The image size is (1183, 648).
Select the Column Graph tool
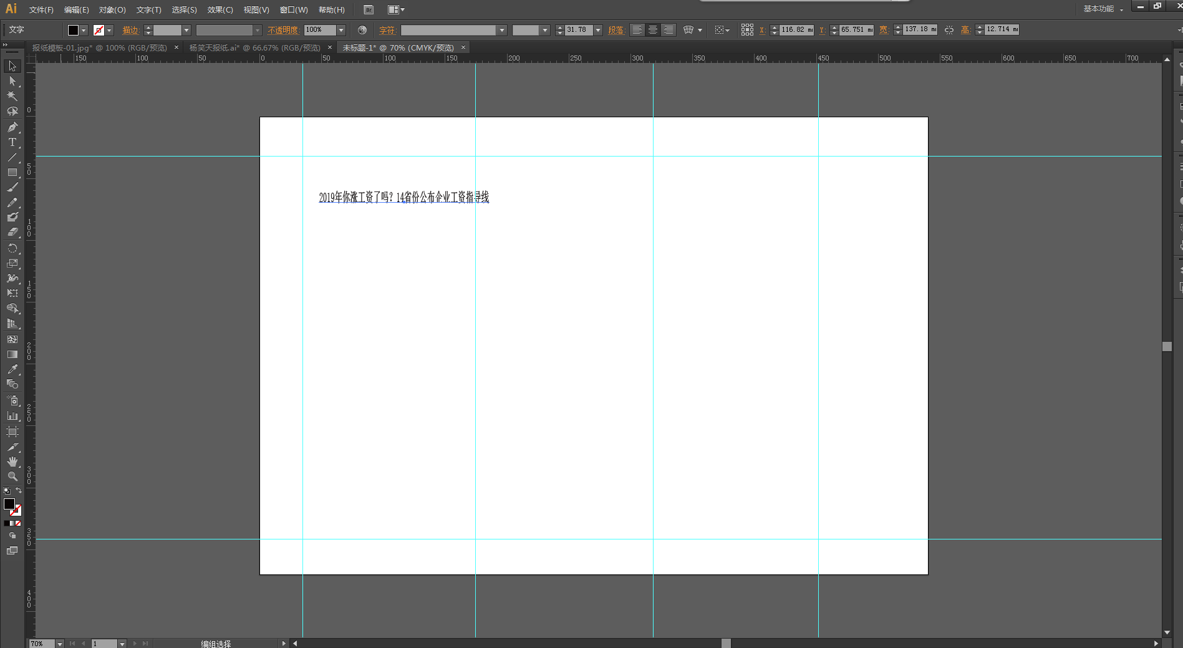(12, 415)
